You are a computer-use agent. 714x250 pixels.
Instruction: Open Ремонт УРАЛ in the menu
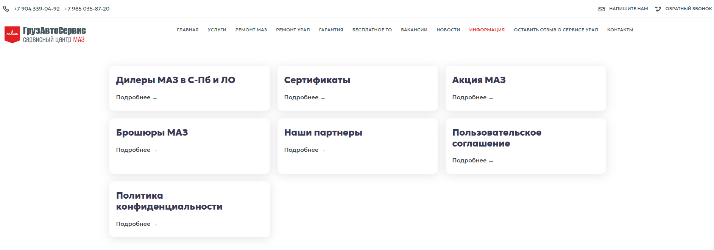coord(293,30)
